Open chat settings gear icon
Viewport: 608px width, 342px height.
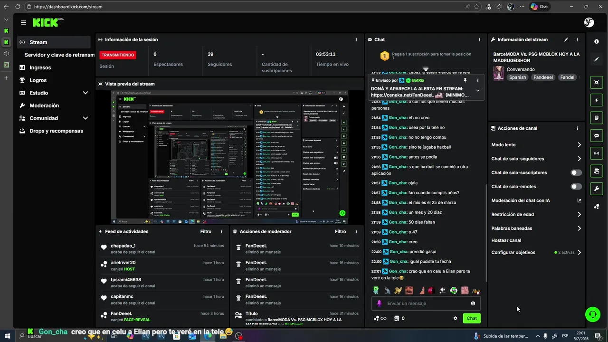click(x=455, y=318)
